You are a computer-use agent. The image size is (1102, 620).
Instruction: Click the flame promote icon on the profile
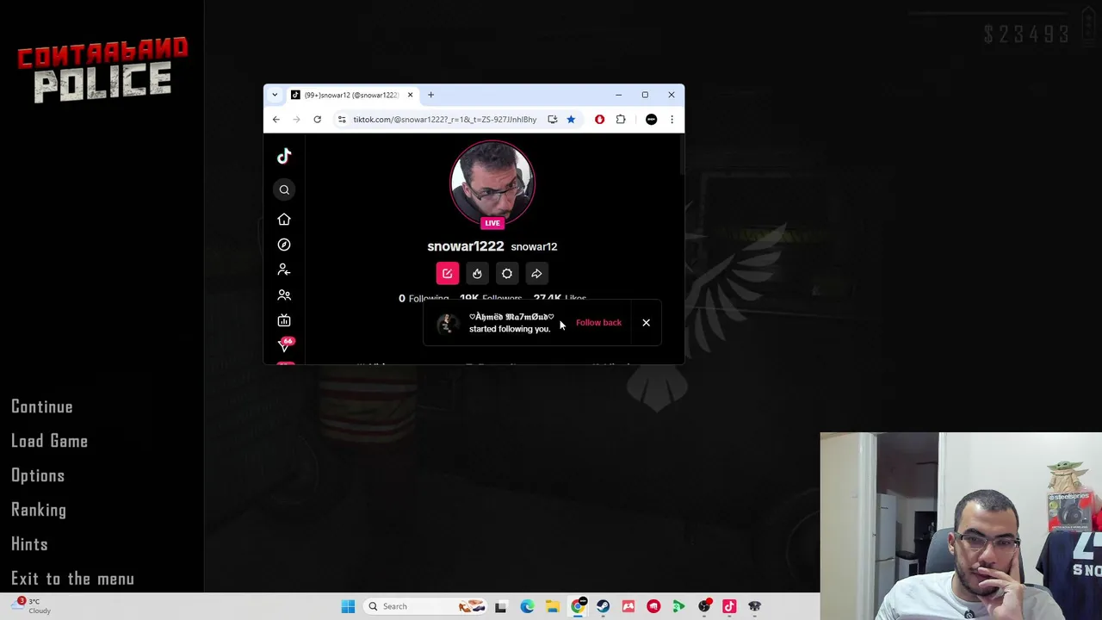coord(477,274)
